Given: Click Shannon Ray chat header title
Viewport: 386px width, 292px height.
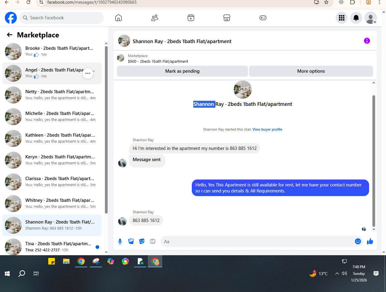Looking at the screenshot, I should (182, 41).
